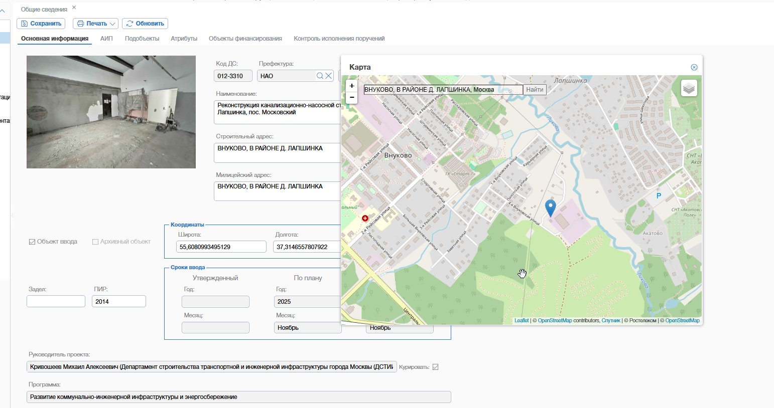The image size is (774, 408).
Task: Click the Руководитель проекта field
Action: click(211, 367)
